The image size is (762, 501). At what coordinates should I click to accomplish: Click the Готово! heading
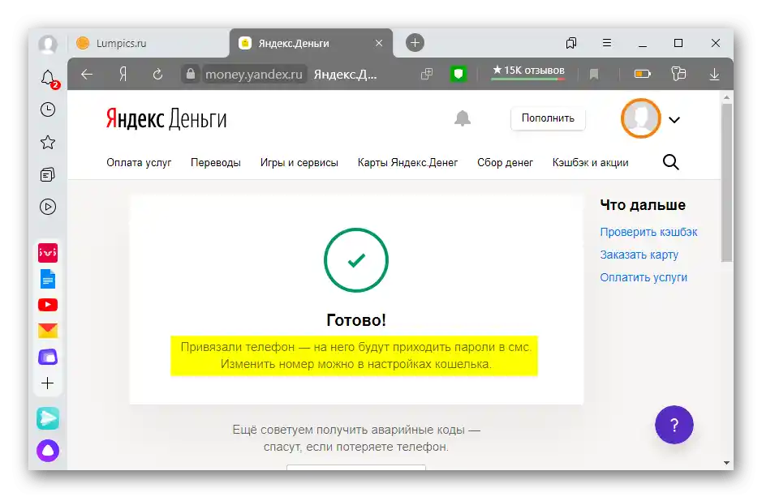click(356, 320)
